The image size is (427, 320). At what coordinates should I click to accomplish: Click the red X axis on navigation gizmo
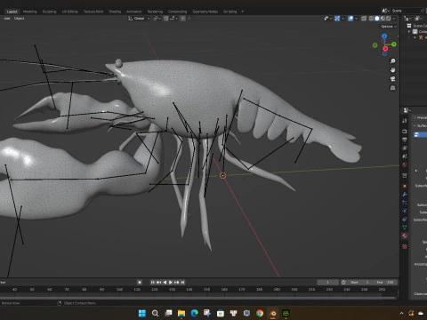point(385,48)
